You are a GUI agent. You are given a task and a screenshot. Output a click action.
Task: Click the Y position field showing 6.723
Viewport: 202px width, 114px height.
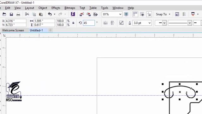(x=16, y=25)
